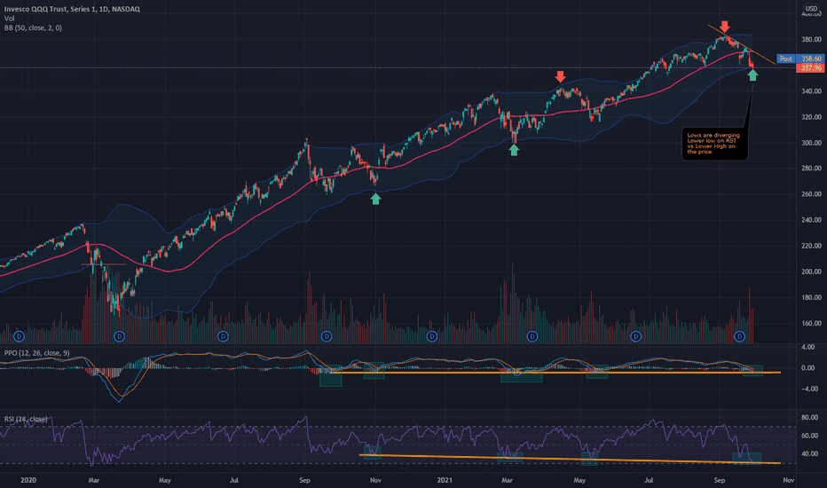Click the 2021 label on the time axis
This screenshot has width=827, height=488.
445,480
